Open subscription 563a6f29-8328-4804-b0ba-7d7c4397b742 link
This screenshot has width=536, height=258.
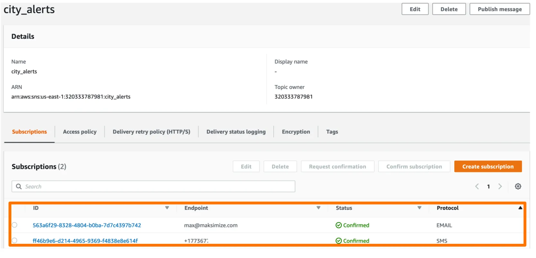(87, 225)
